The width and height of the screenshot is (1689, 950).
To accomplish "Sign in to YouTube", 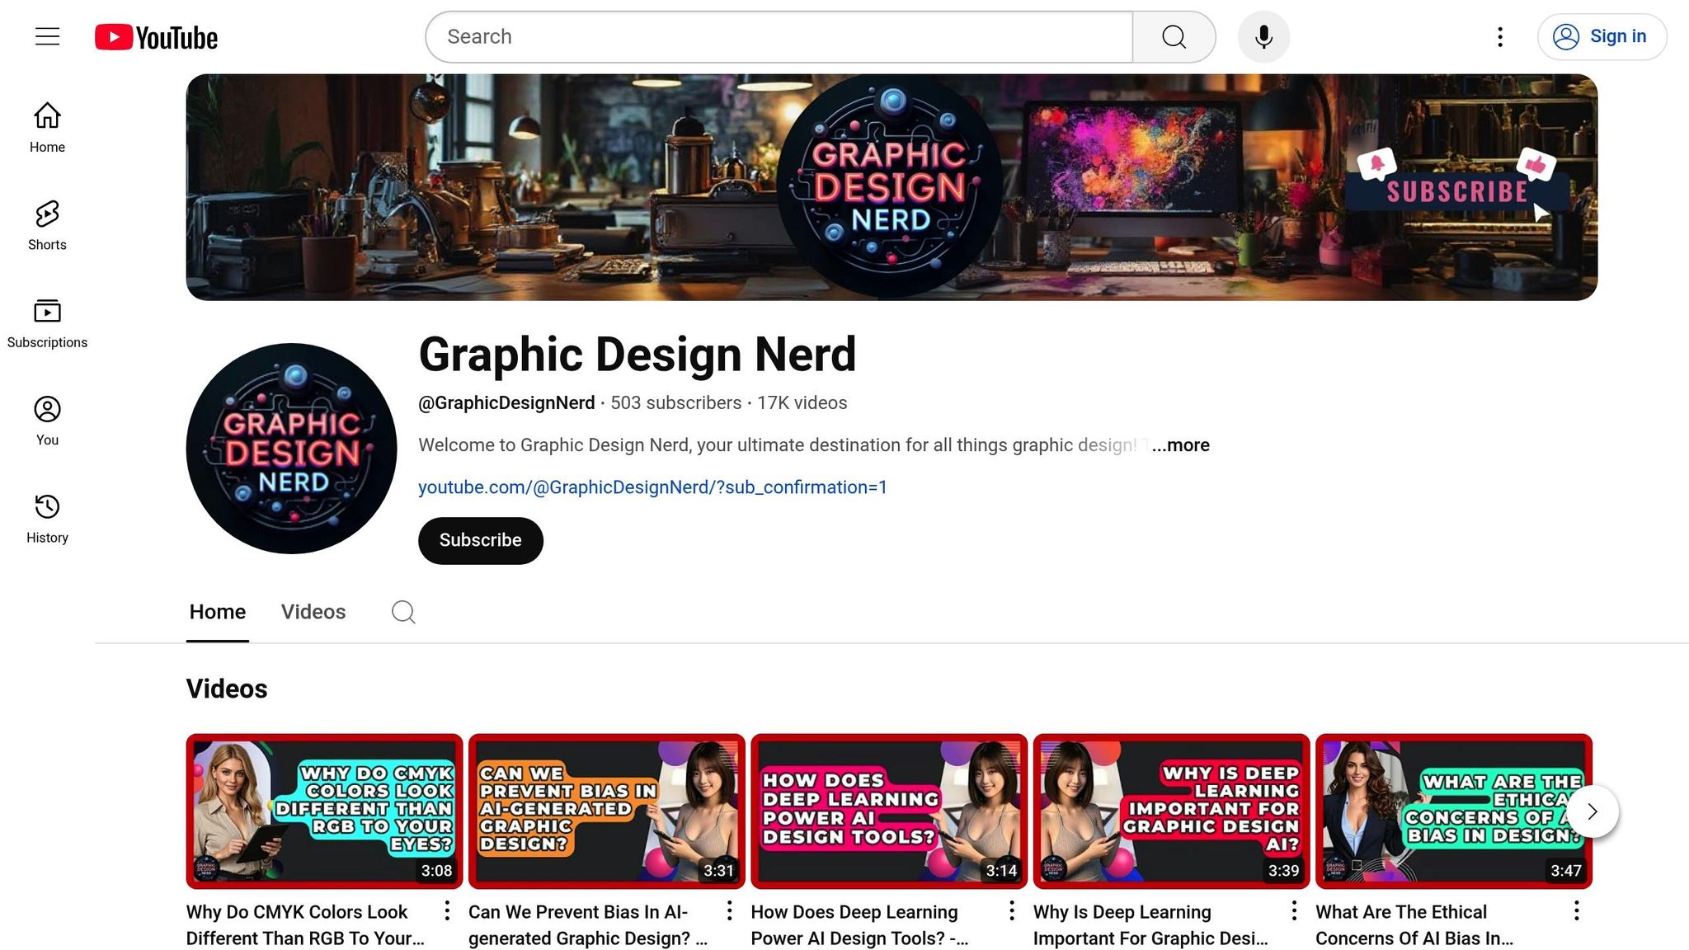I will click(1601, 36).
